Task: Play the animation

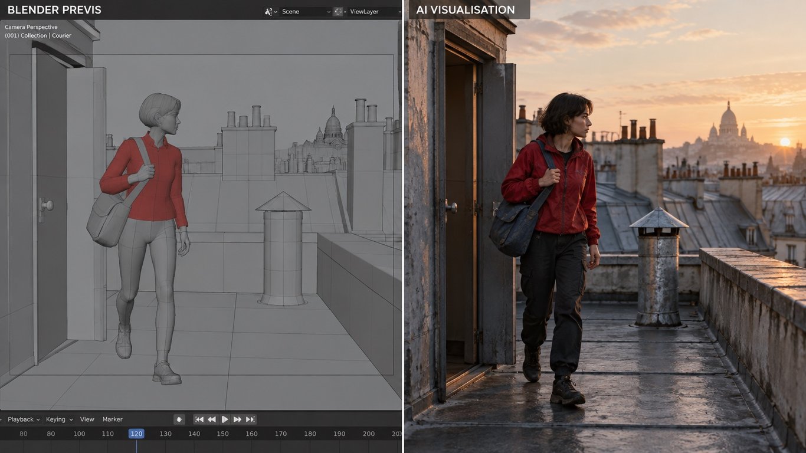Action: [225, 419]
